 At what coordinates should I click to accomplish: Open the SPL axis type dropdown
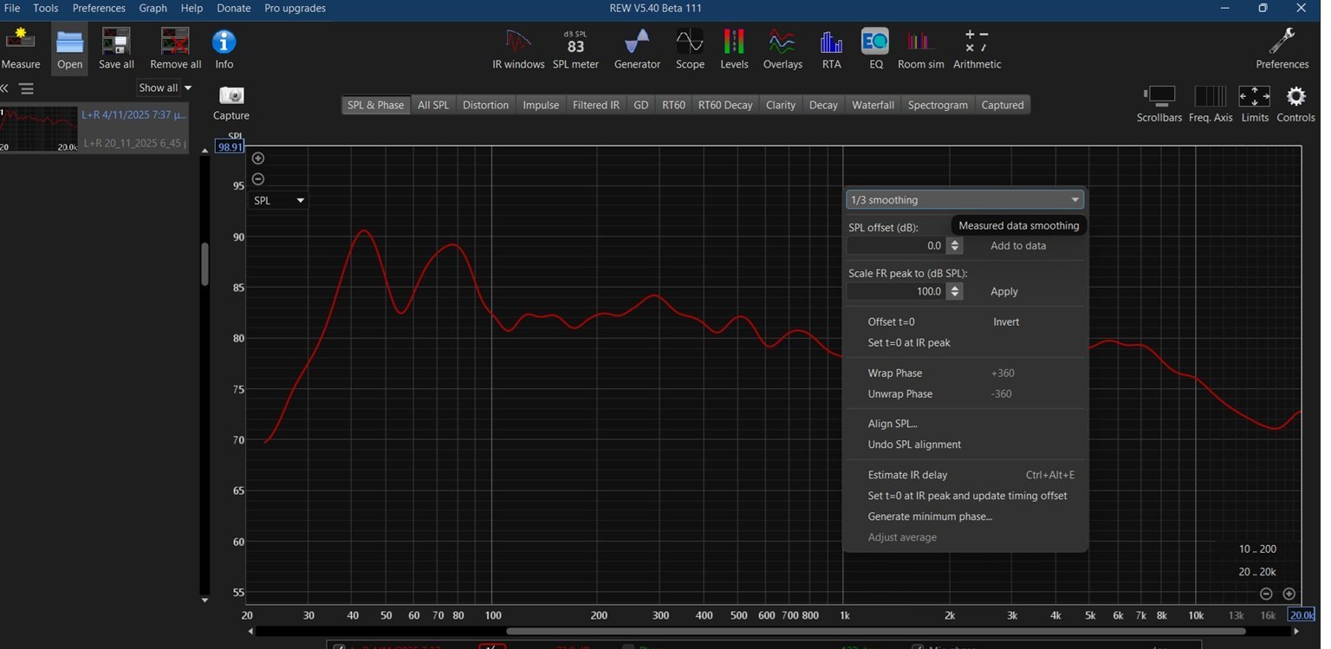(x=279, y=200)
